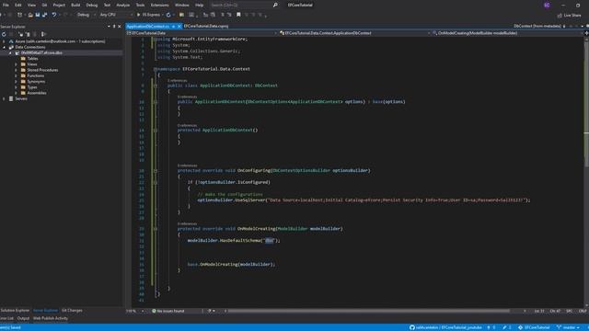The width and height of the screenshot is (589, 331).
Task: Open the user account avatar
Action: point(547,6)
